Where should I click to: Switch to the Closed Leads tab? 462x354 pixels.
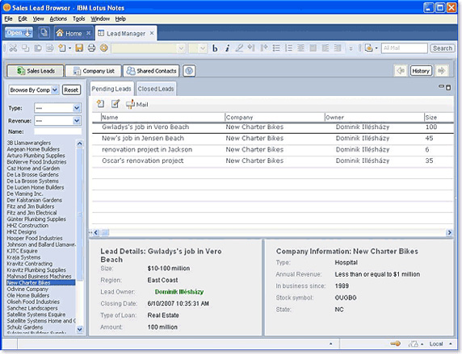click(156, 89)
